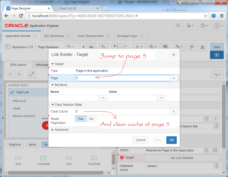Set Reset Pagination to No
Viewport: 228px width, 177px height.
coord(91,119)
